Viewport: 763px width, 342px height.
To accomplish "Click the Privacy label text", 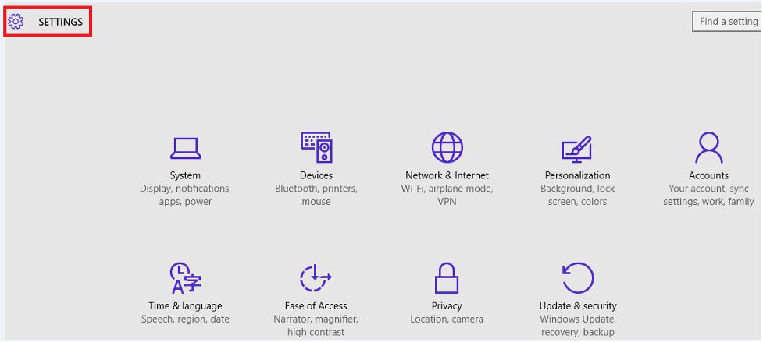I will [447, 306].
